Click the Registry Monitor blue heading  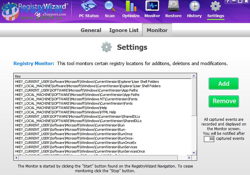pyautogui.click(x=34, y=64)
